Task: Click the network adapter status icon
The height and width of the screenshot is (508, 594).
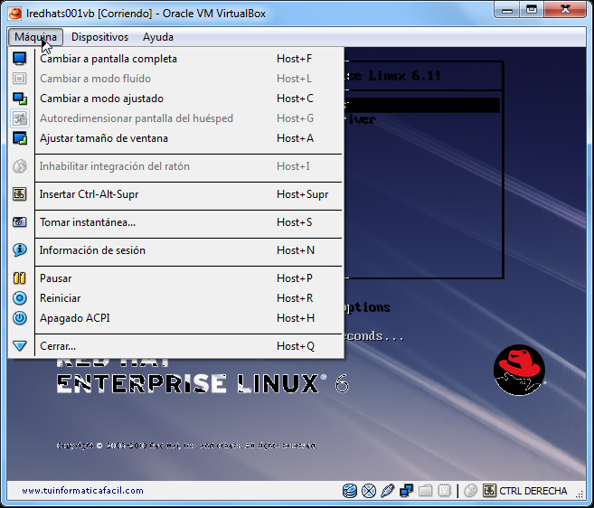Action: (x=407, y=491)
